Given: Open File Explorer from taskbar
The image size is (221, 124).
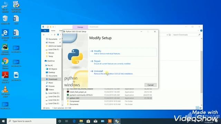Looking at the screenshot, I should click(81, 121).
